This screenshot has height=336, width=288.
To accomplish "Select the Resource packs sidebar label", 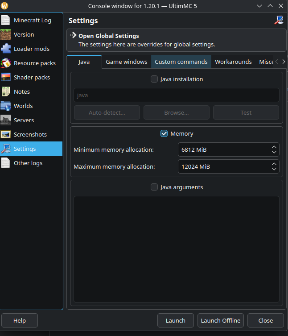I will (x=35, y=63).
